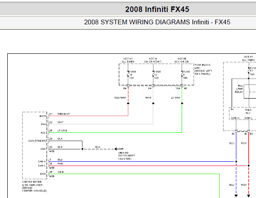Click 'WHT' wire label at pin 22
256x198 pixels.
[x=60, y=122]
